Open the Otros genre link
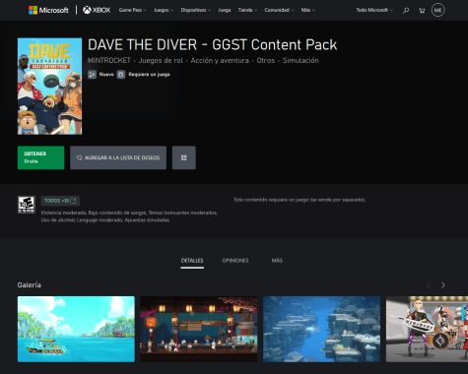This screenshot has width=468, height=374. (x=266, y=60)
